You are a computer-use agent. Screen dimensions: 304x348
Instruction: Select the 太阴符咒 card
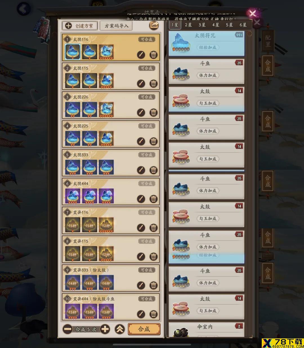coord(206,43)
